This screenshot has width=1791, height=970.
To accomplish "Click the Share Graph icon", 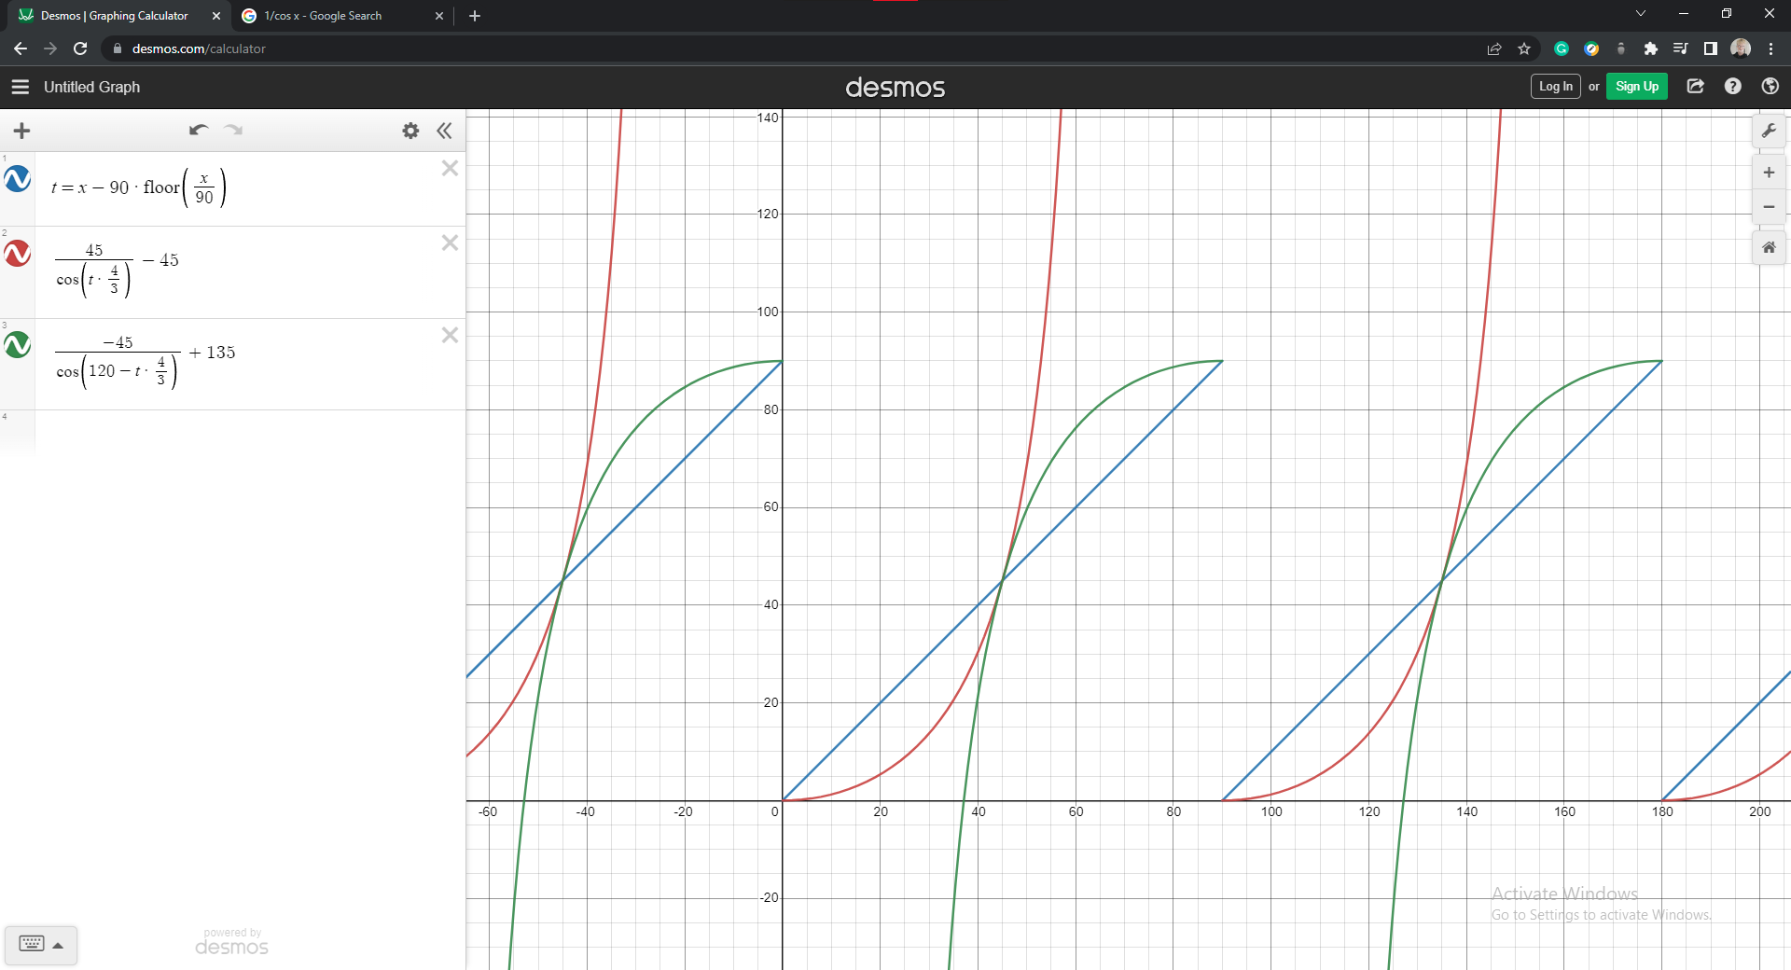I will click(1696, 87).
